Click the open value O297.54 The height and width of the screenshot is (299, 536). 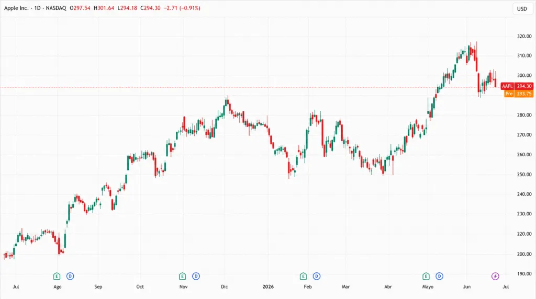(80, 8)
